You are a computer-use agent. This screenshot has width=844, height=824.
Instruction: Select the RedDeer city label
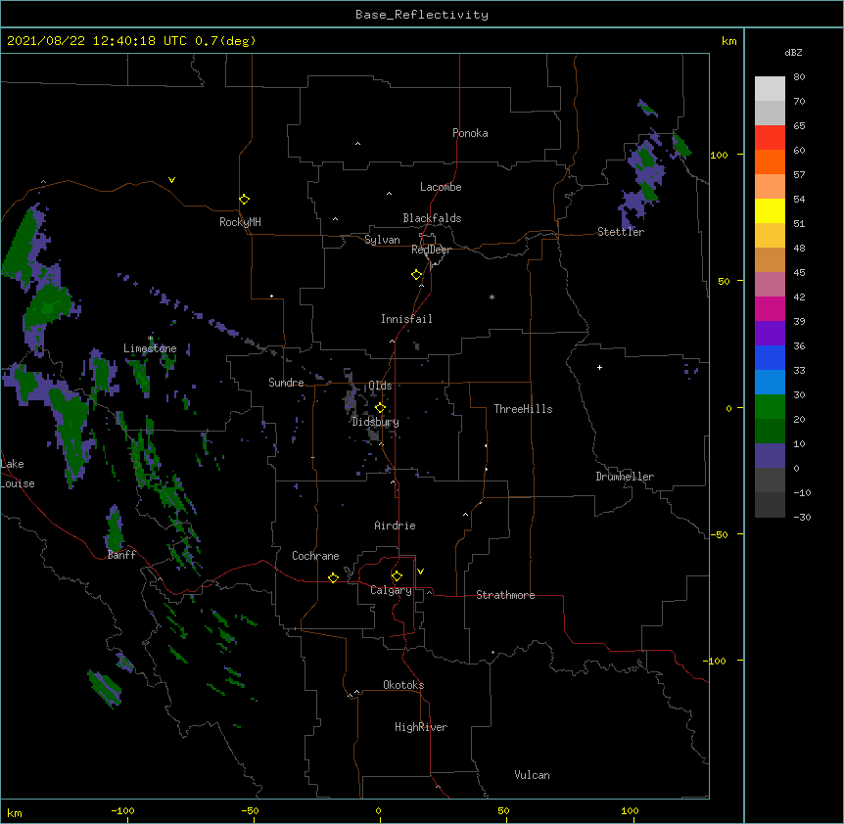pos(431,250)
